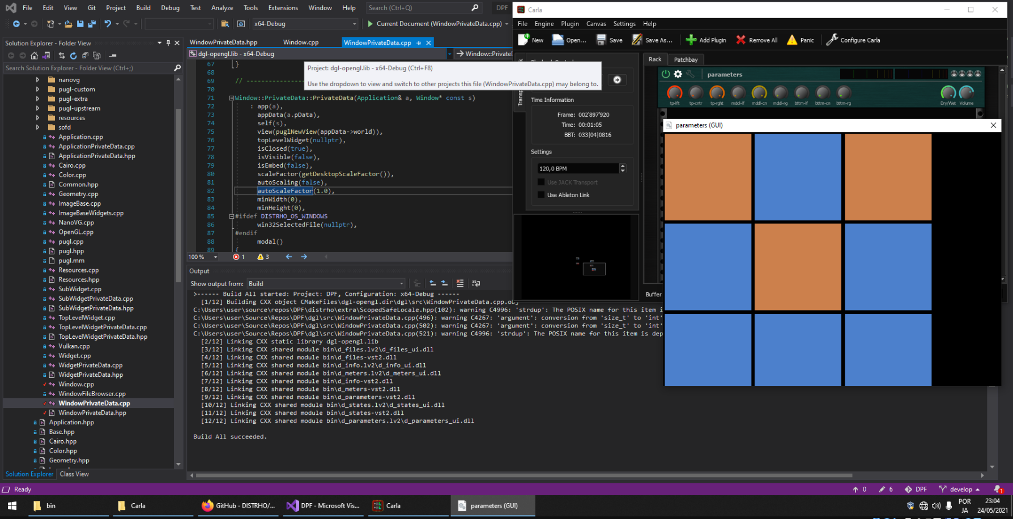Click the wrench edit icon on parameters plugin
This screenshot has height=519, width=1013.
690,74
